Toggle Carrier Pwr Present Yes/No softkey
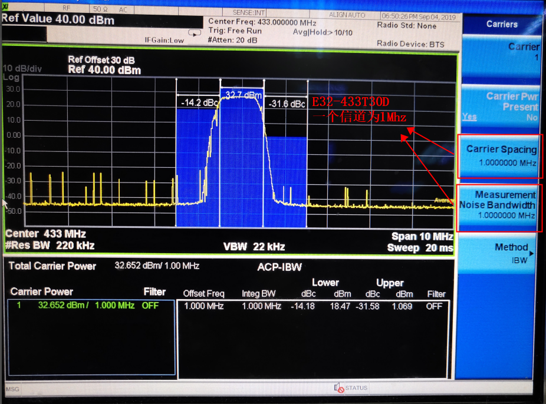 point(501,106)
